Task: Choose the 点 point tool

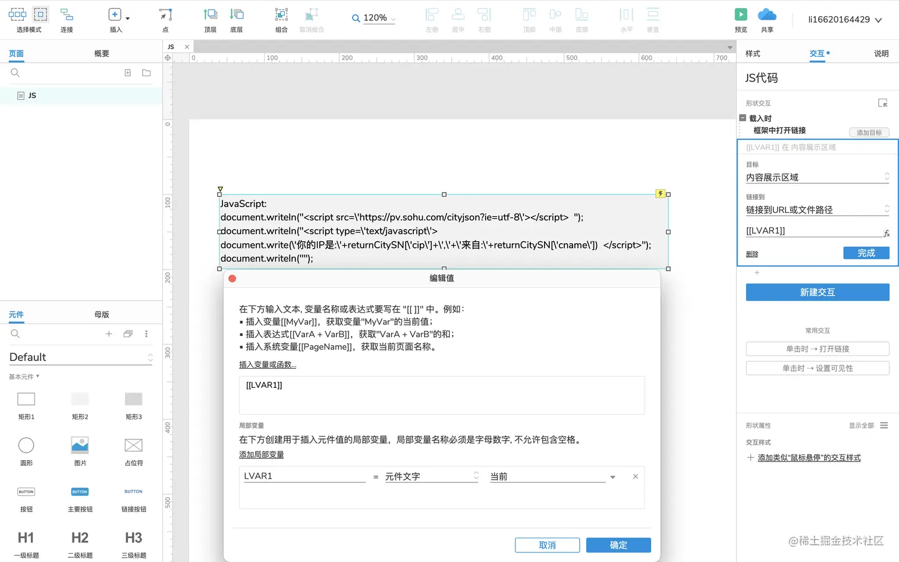Action: pos(165,19)
